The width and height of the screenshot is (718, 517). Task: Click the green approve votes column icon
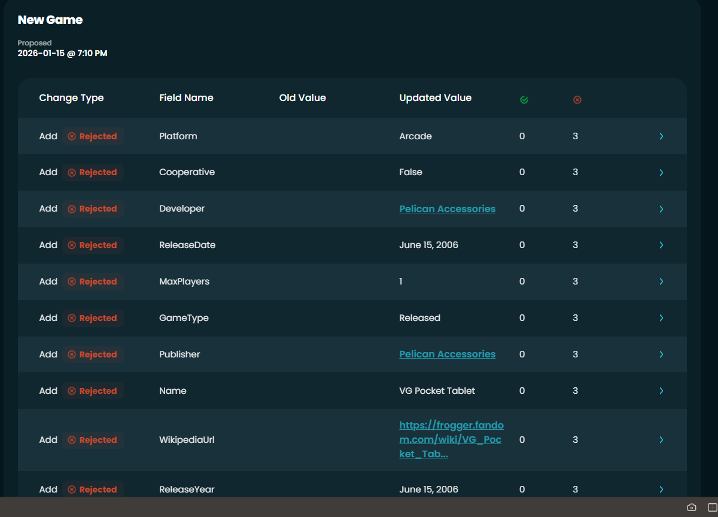click(524, 100)
